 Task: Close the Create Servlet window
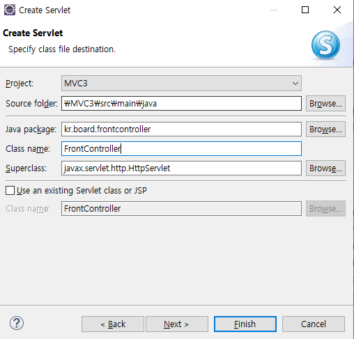click(337, 10)
